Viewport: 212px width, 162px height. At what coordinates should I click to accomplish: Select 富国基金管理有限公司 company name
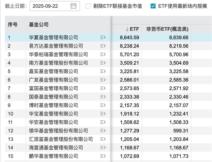[54, 88]
